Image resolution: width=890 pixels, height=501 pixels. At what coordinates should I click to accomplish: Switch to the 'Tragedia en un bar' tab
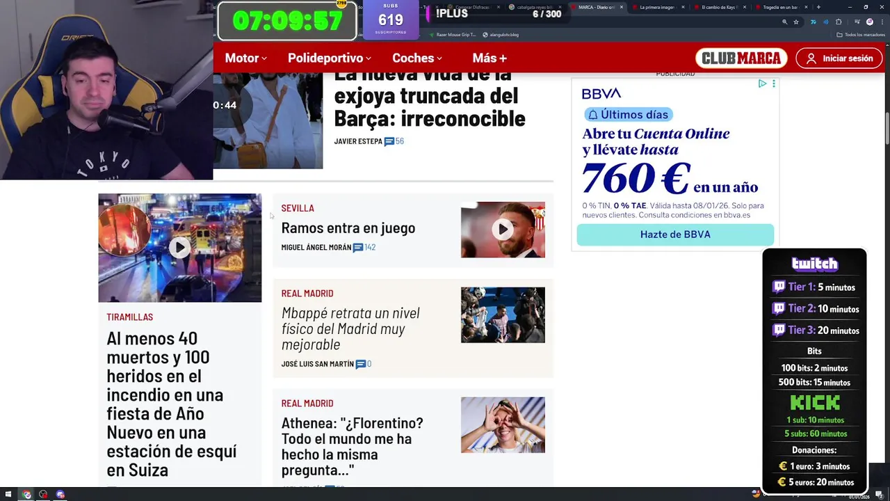click(782, 7)
